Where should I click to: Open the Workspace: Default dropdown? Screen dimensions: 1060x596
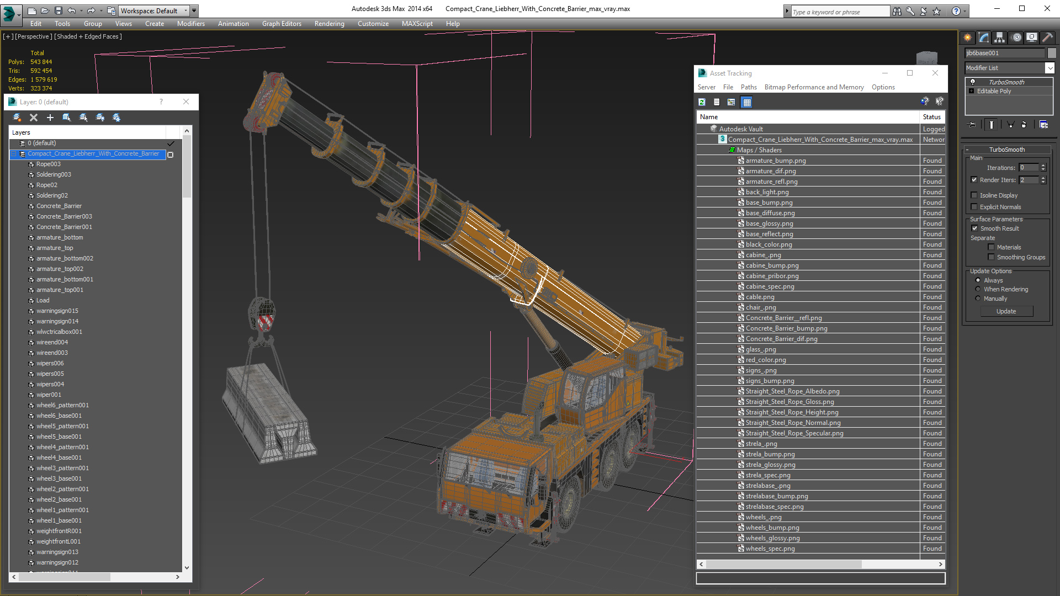154,10
